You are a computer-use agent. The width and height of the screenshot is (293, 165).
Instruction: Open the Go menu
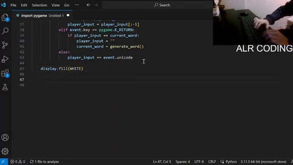click(66, 5)
